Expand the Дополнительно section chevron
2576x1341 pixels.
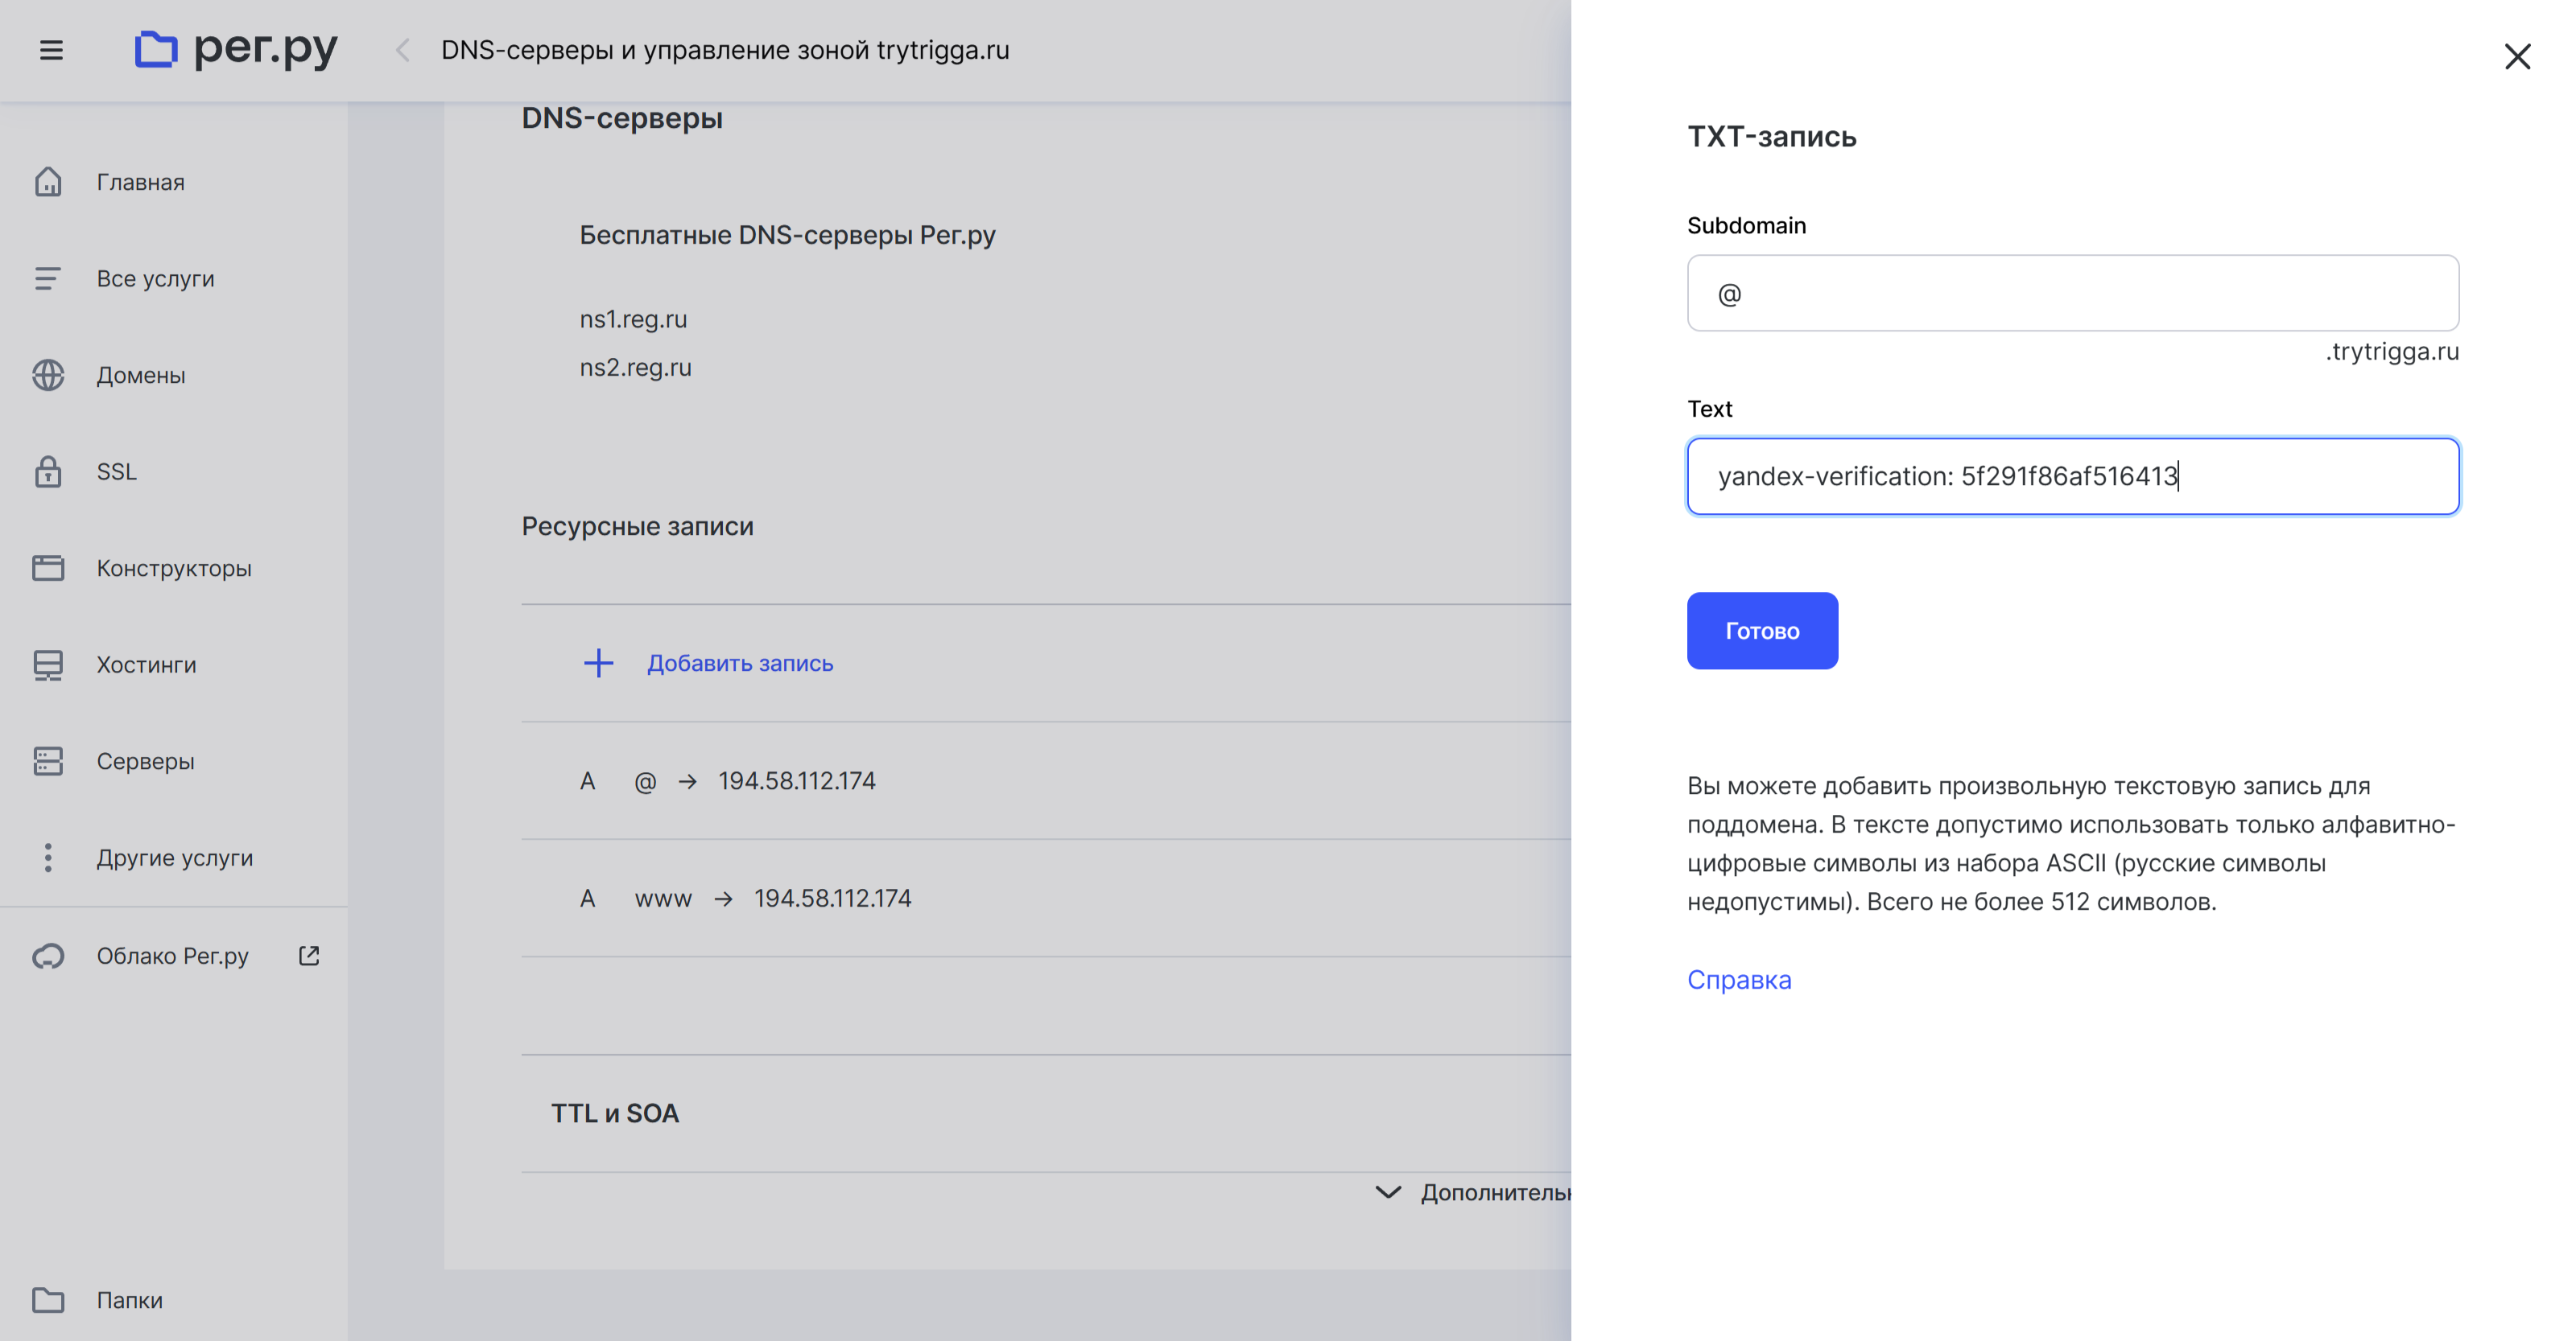pos(1388,1192)
